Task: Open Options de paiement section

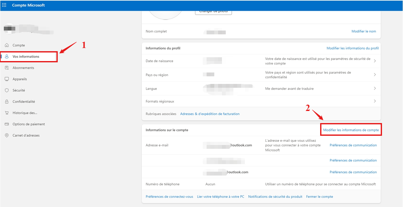Action: tap(29, 124)
